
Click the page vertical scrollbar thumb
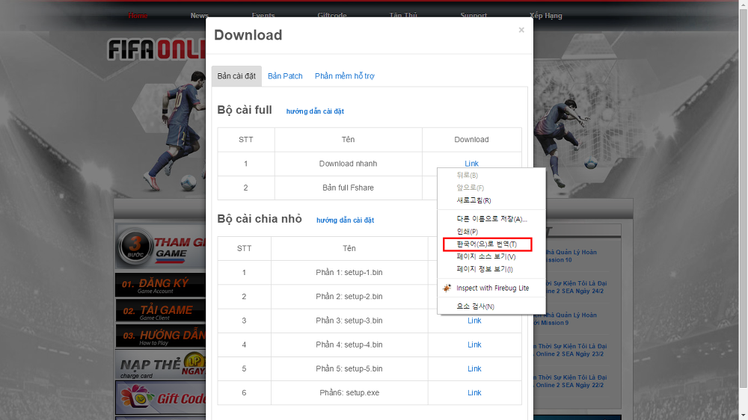pos(744,197)
